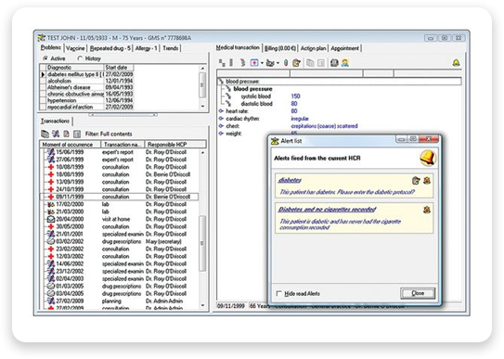
Task: Select the History radio button
Action: click(x=80, y=58)
